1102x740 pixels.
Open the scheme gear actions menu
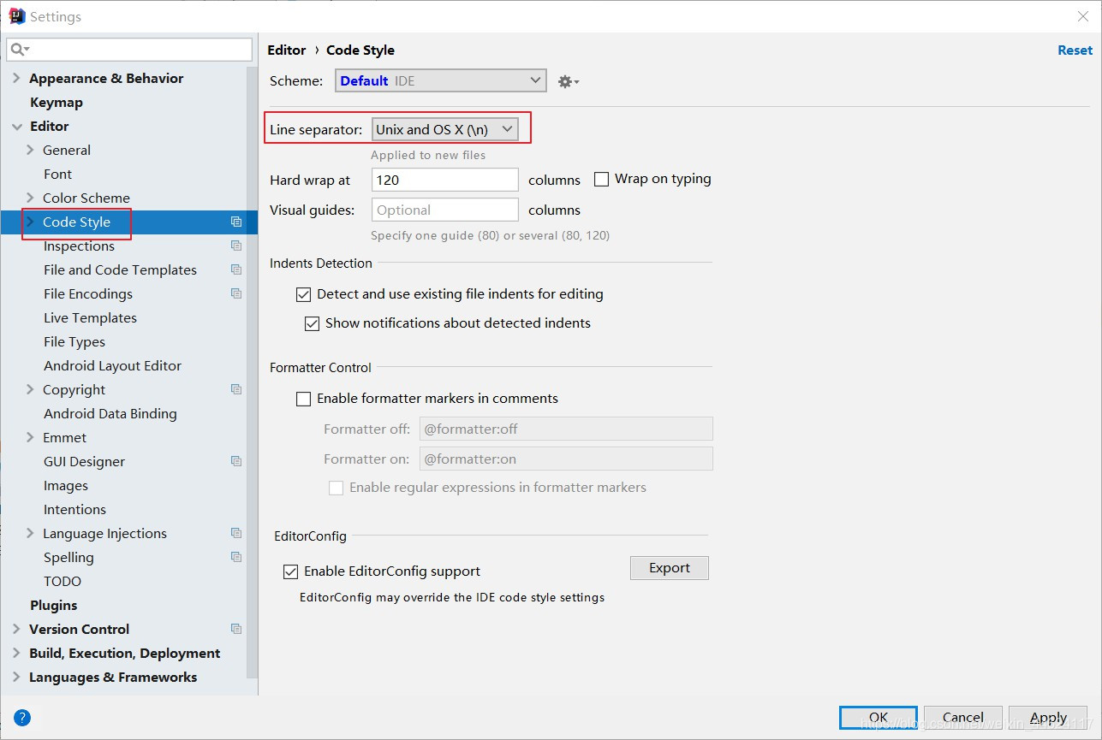569,81
